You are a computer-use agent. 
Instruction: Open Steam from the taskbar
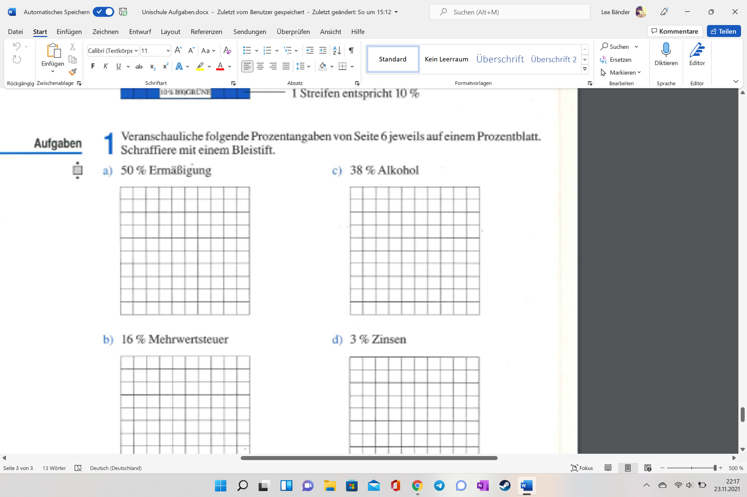[505, 485]
